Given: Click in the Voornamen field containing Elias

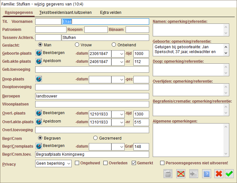Looking at the screenshot, I should (105, 22).
